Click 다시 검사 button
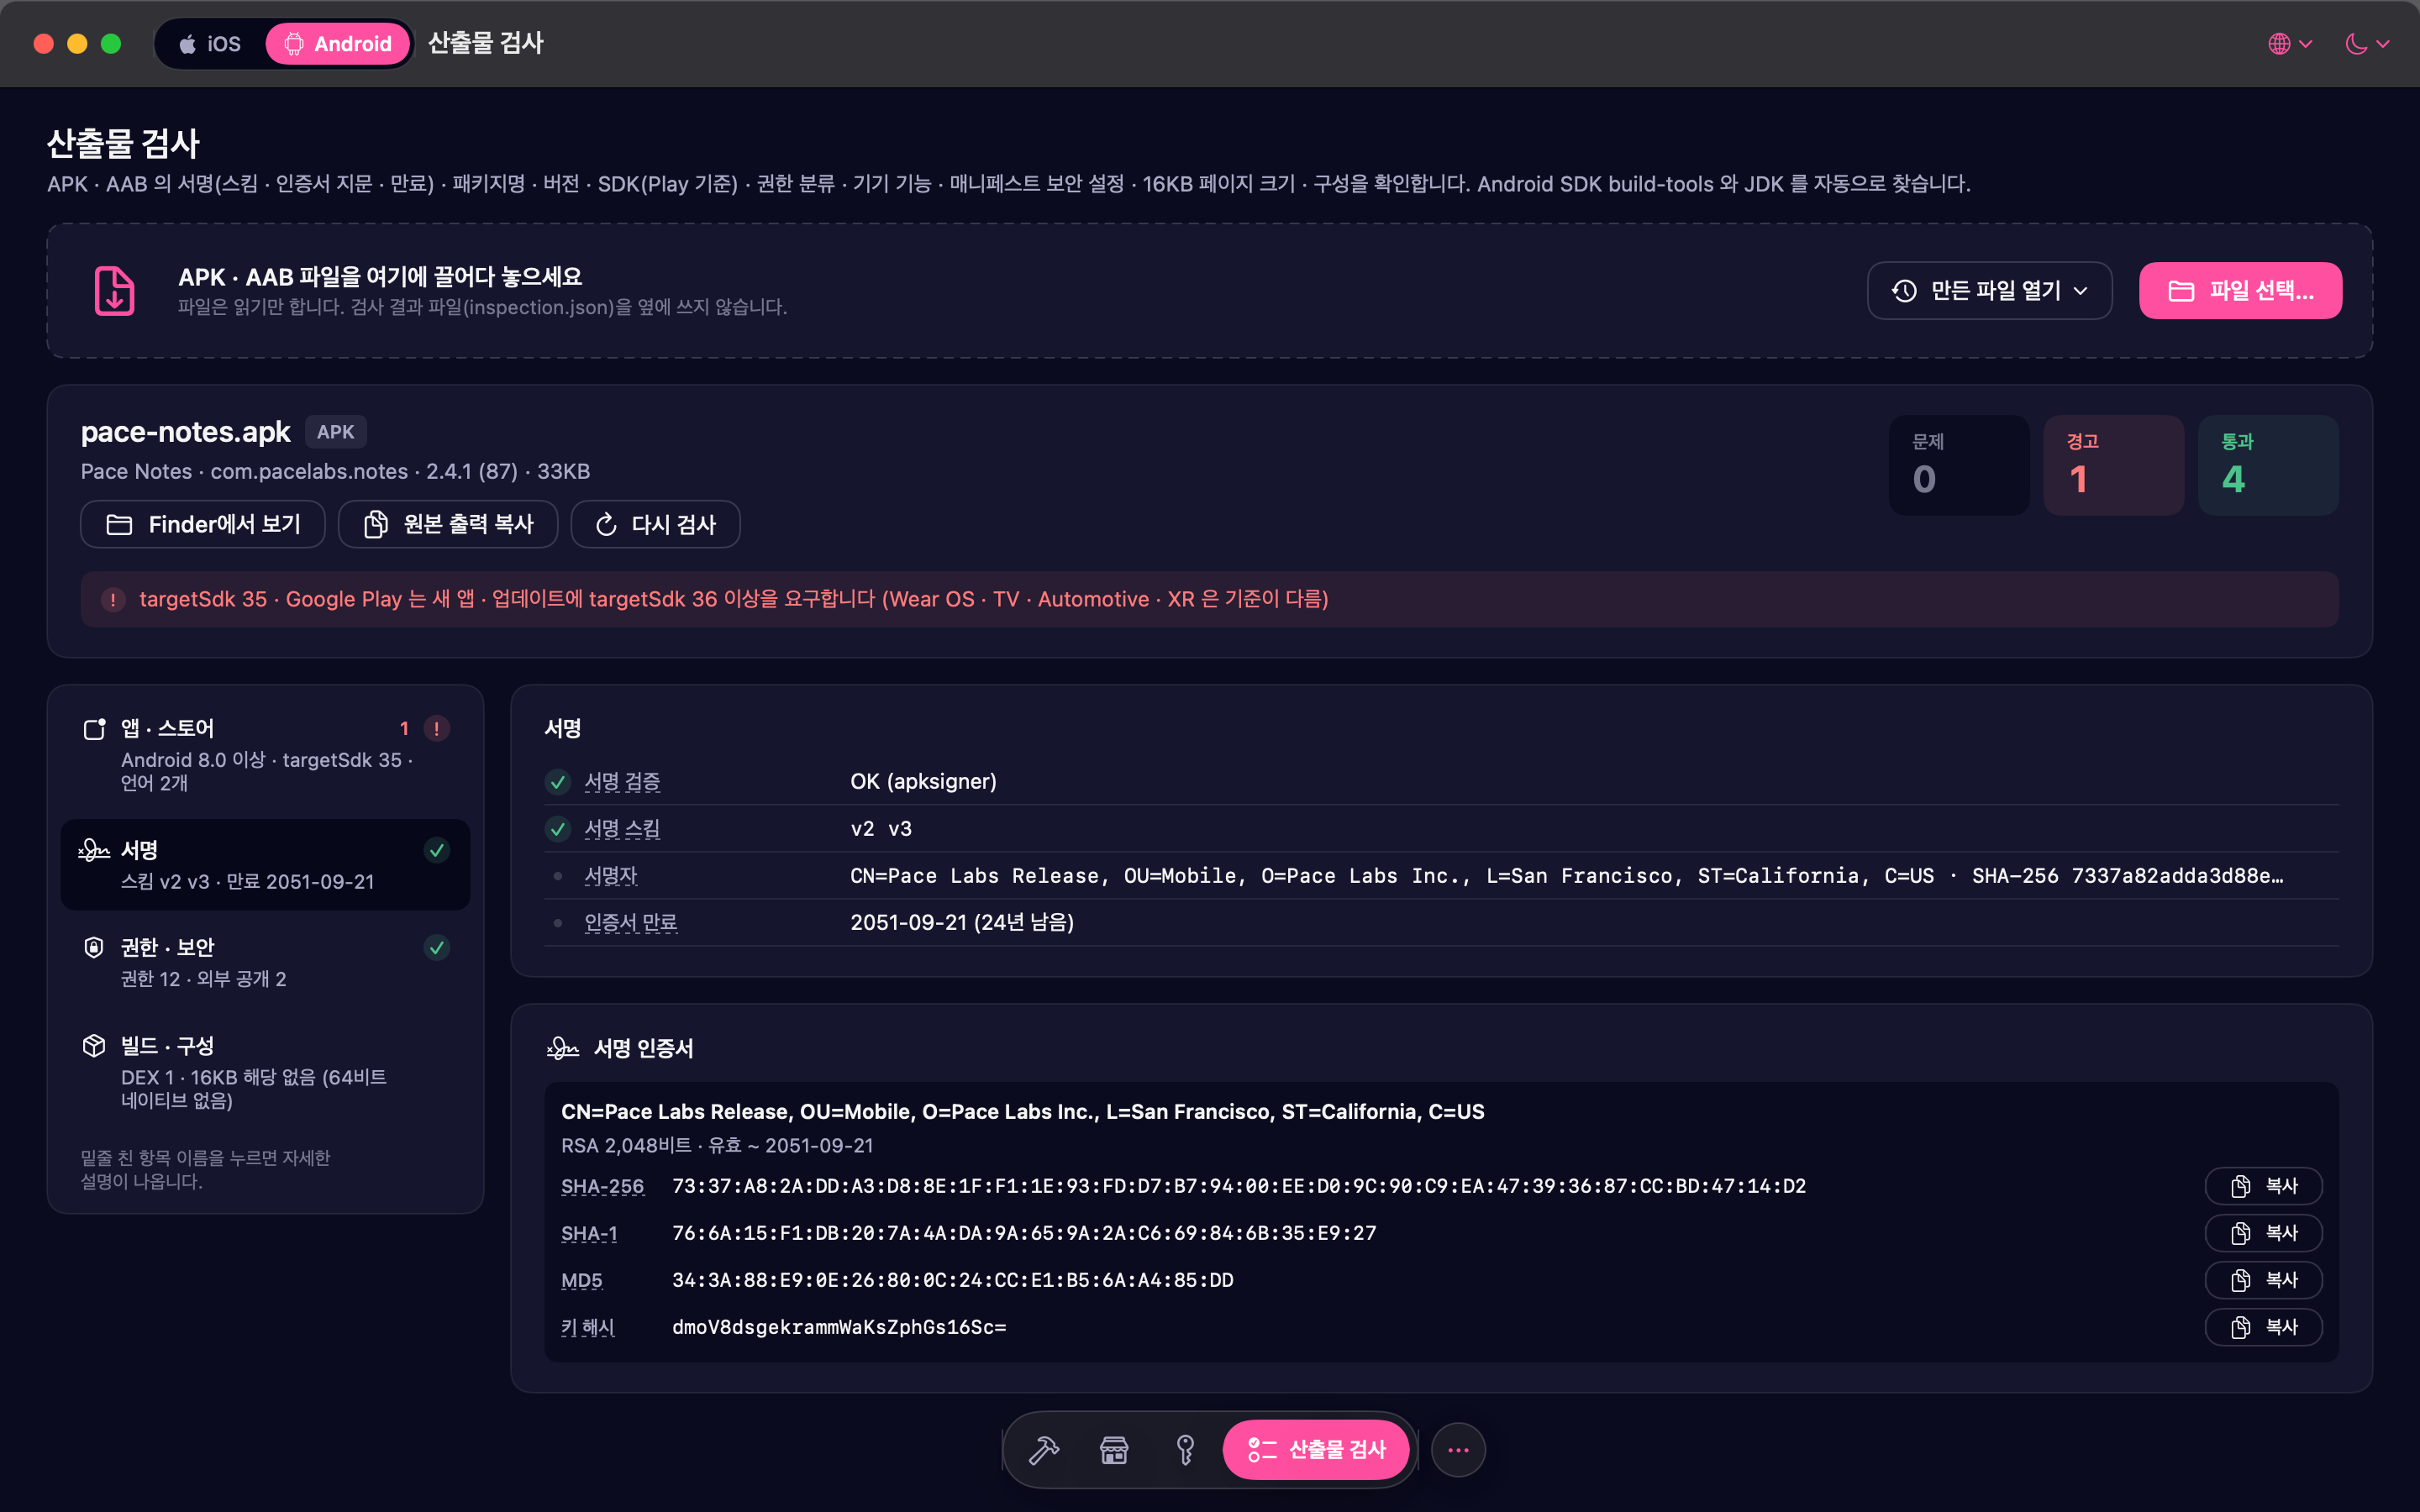2420x1512 pixels. tap(655, 524)
